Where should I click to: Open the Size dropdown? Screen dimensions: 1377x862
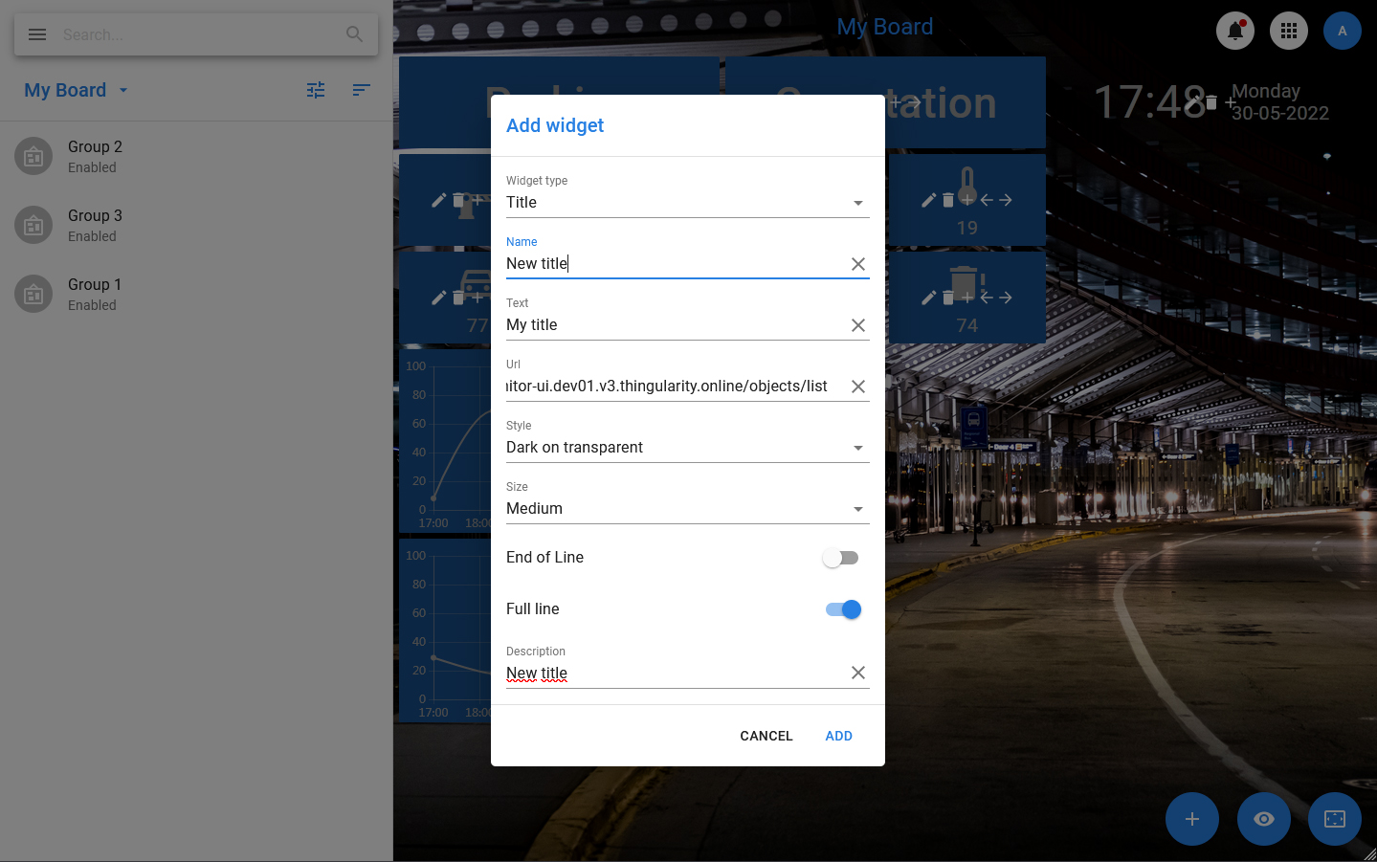point(687,509)
